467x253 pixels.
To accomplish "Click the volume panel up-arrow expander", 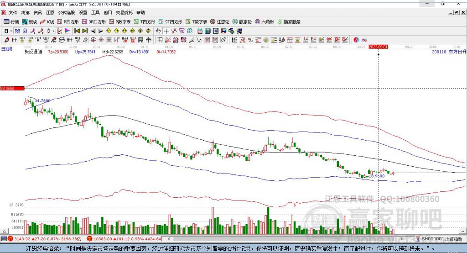I will pos(4,231).
